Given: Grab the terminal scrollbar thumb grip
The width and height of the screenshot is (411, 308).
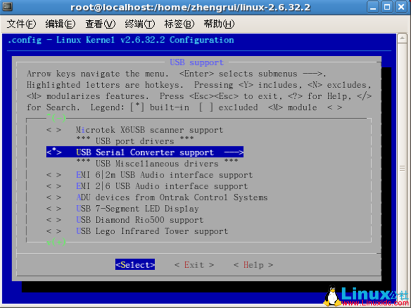Looking at the screenshot, I should [402, 168].
